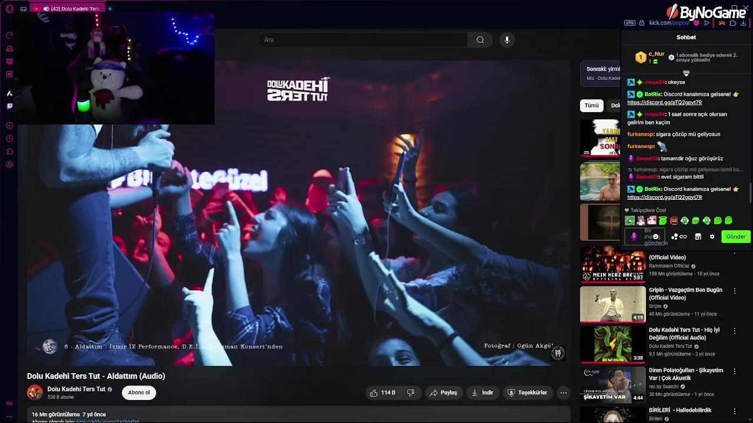
Task: Click the kick.com popout address text
Action: [669, 23]
